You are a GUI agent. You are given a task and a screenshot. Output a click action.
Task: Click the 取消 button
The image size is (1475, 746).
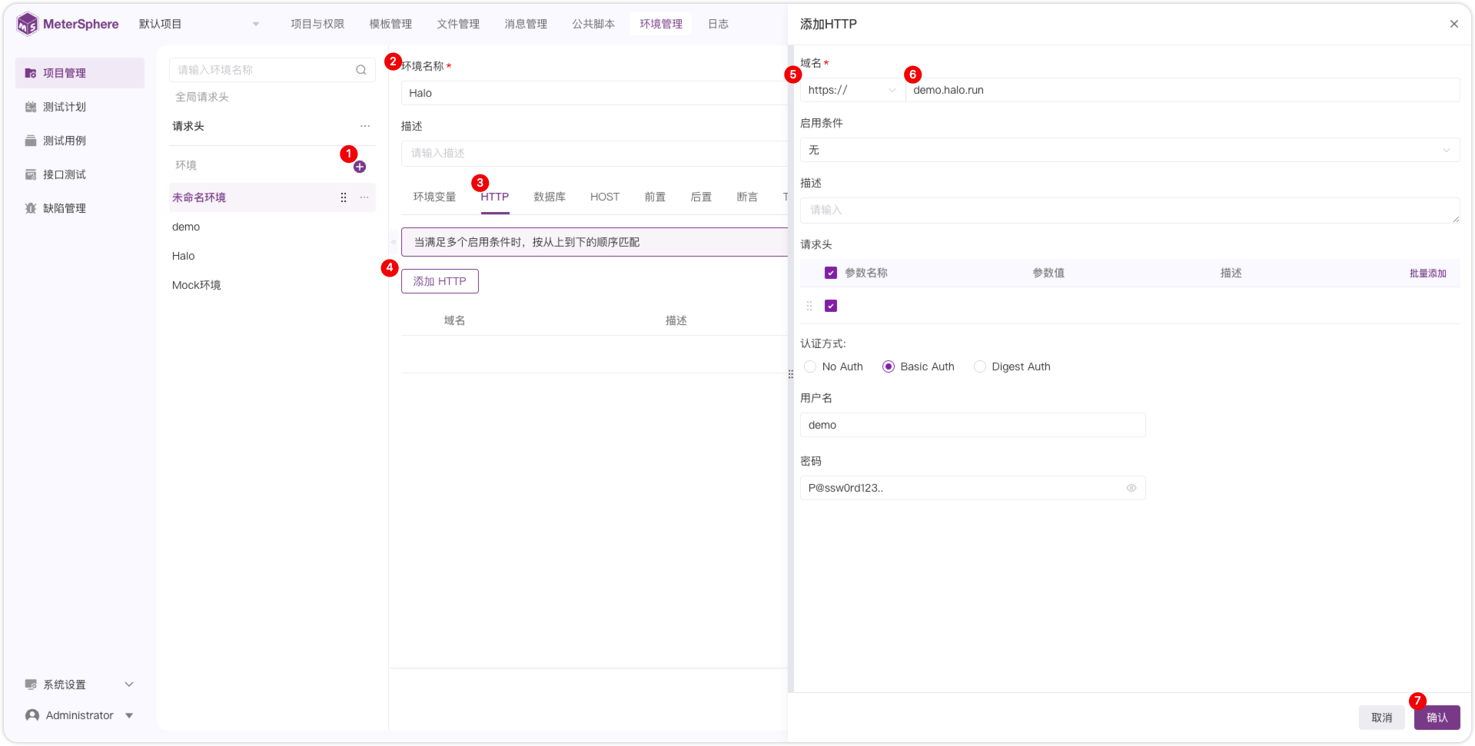(1382, 718)
